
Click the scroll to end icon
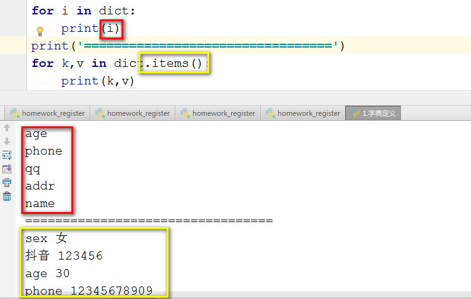tap(7, 169)
